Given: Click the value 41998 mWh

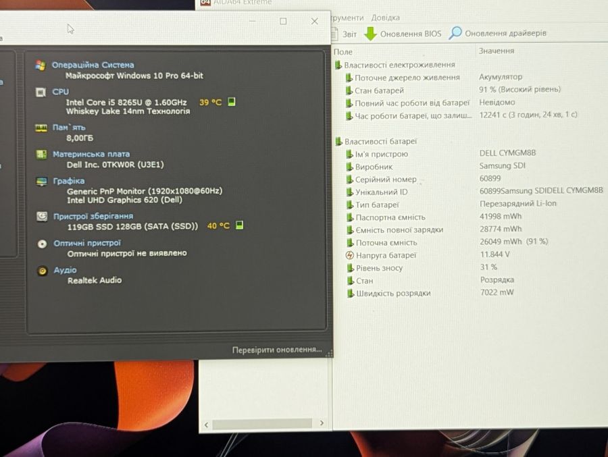Looking at the screenshot, I should [x=500, y=216].
